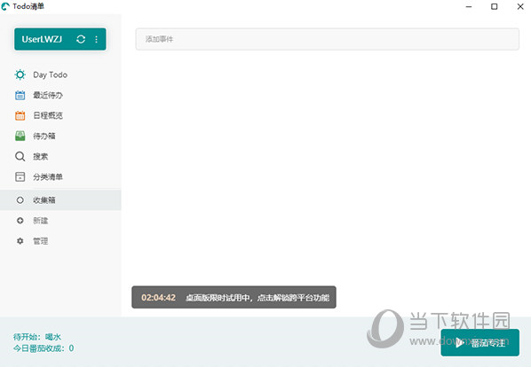The width and height of the screenshot is (531, 367).
Task: Click the orange calendar icon for 日程概览
Action: 20,115
